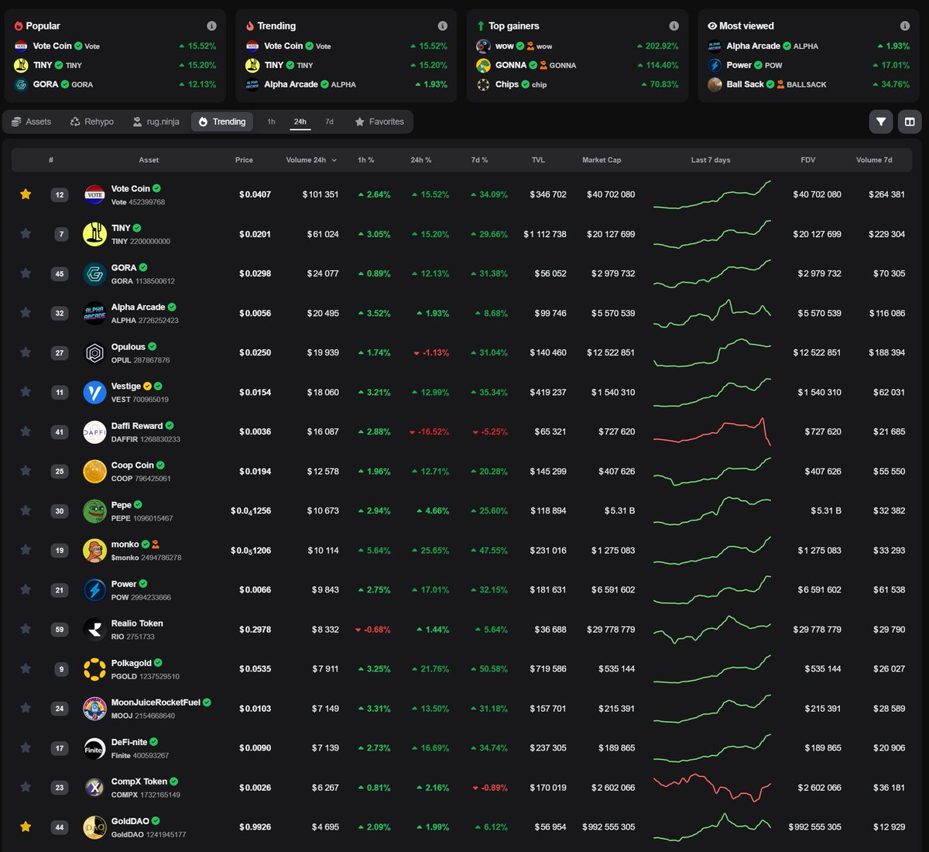Click the Daffi Reward sparkline chart
Image resolution: width=929 pixels, height=852 pixels.
pos(712,431)
